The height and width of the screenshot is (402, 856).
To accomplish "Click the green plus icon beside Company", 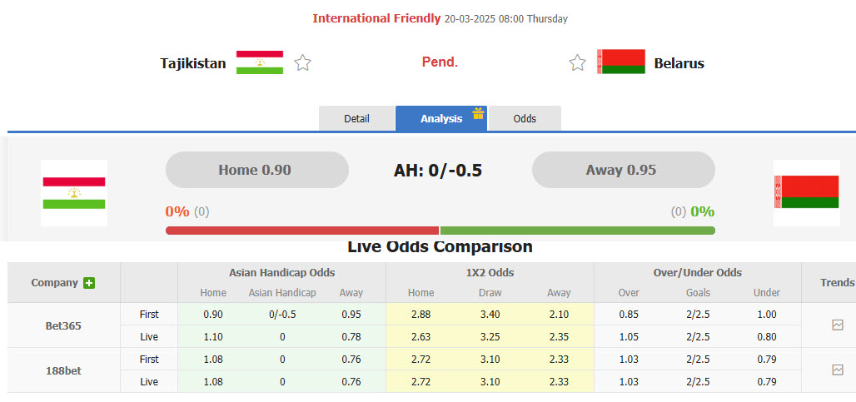I will (89, 283).
